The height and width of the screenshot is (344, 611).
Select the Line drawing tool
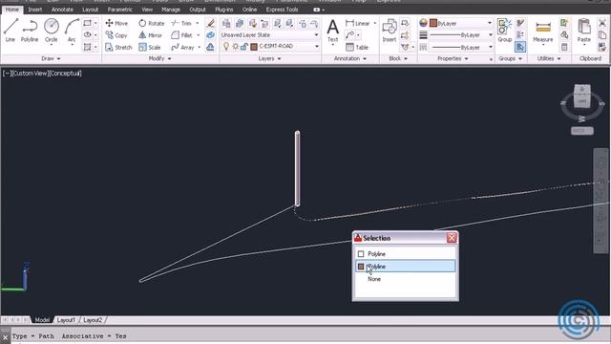11,31
